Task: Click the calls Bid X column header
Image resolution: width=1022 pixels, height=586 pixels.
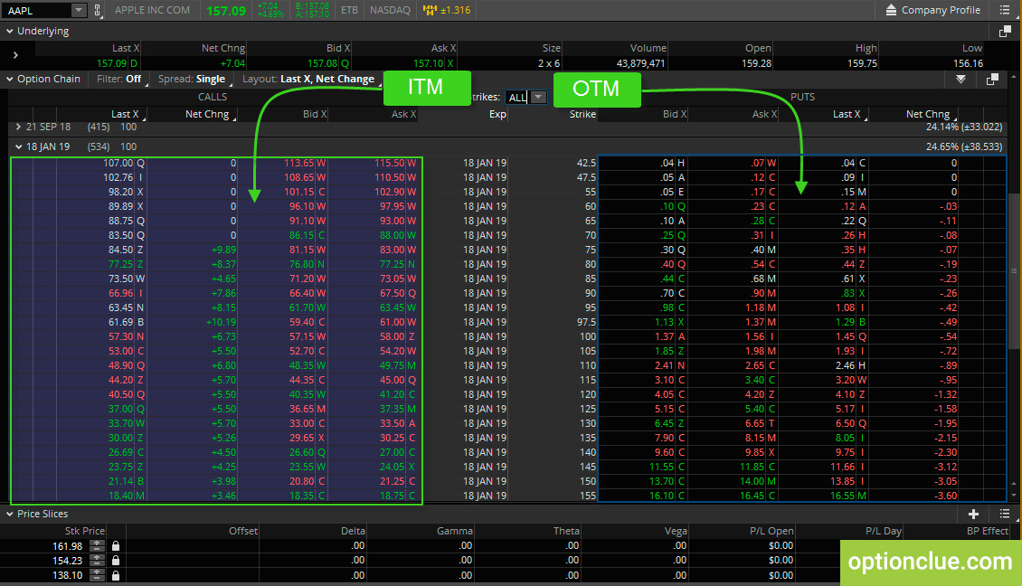Action: point(315,114)
